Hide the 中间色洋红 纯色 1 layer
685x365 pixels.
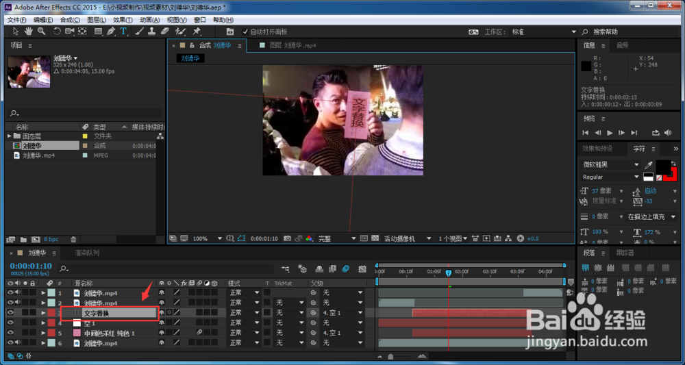[x=10, y=333]
